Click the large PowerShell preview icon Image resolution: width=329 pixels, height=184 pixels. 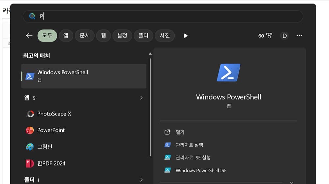(229, 73)
